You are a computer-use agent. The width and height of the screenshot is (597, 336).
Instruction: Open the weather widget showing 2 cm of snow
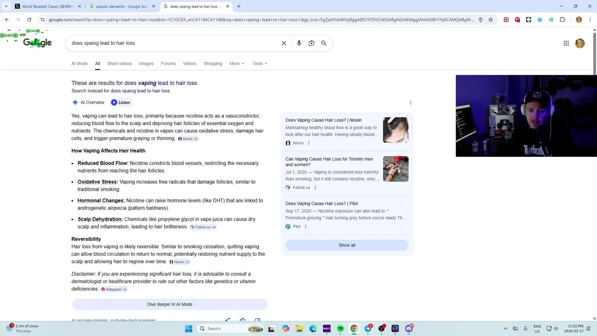click(22, 329)
